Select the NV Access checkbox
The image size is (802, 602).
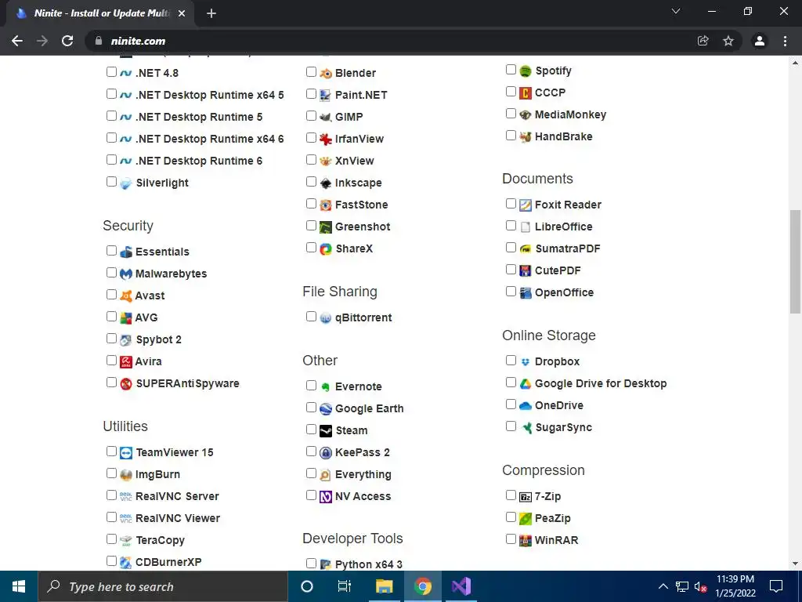(x=311, y=495)
